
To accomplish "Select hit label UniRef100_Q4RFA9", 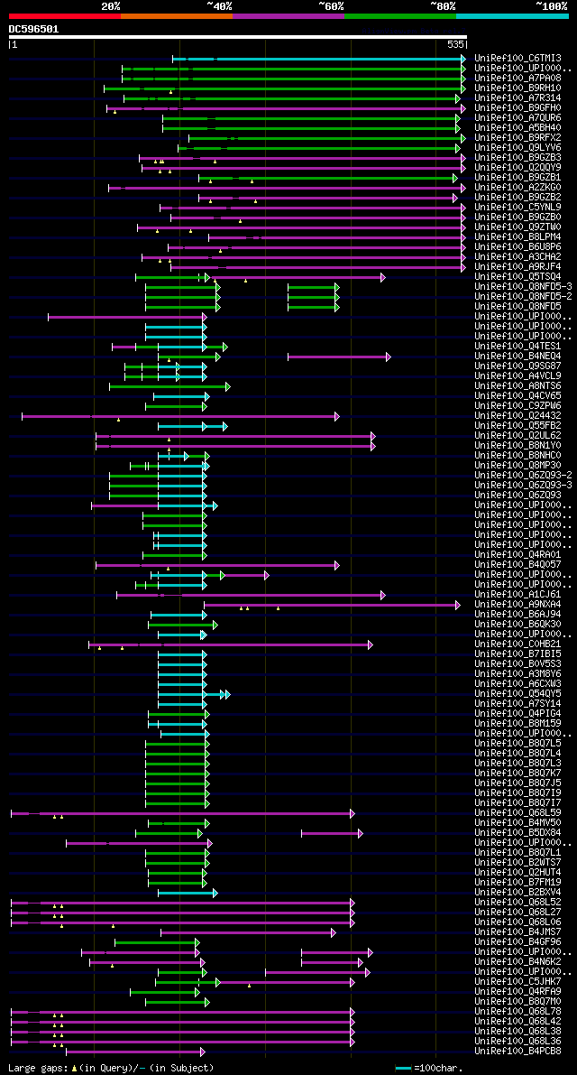I will coord(517,991).
